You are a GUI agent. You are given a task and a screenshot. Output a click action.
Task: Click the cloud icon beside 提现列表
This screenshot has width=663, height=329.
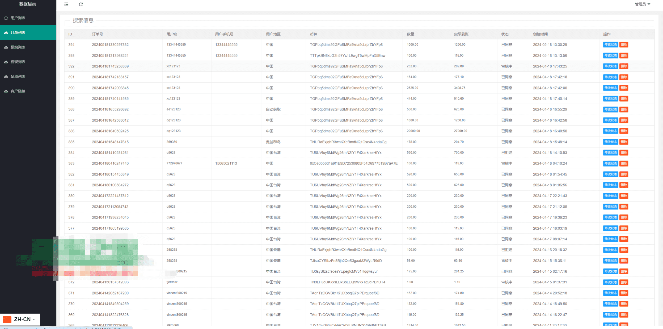coord(6,62)
